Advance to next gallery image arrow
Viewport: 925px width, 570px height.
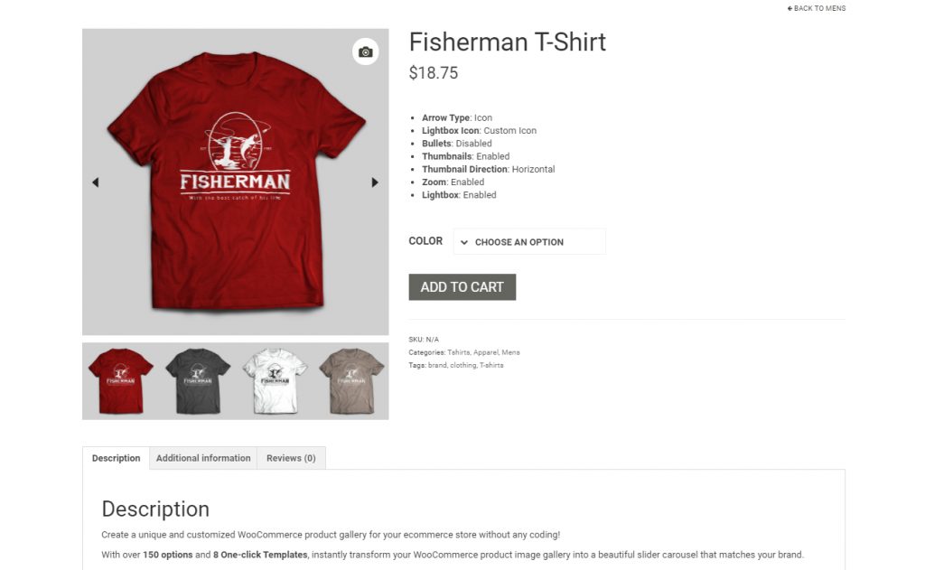pos(375,182)
